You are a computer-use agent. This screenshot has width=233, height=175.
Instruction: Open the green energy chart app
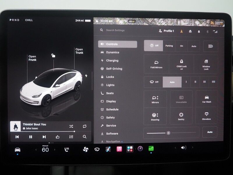(x=151, y=148)
